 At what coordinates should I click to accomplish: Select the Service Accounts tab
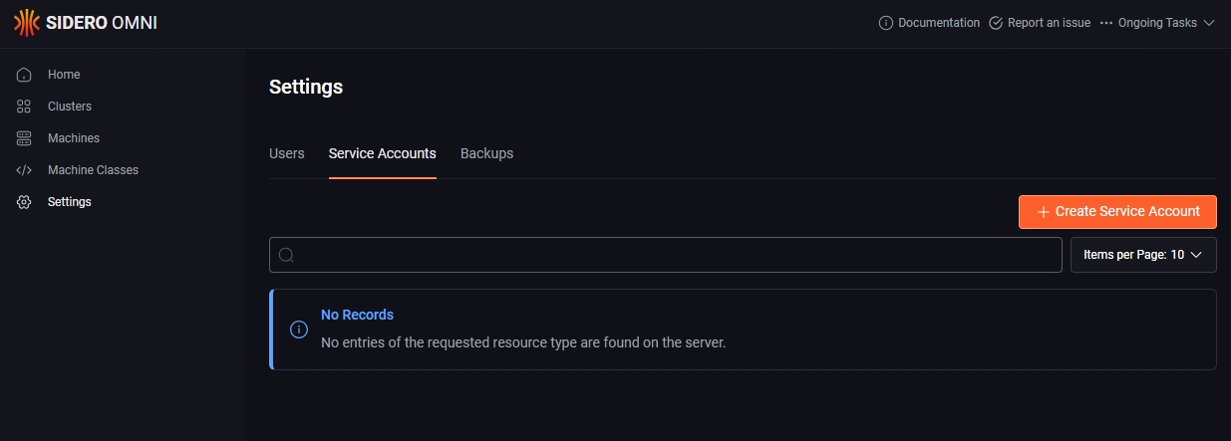click(382, 153)
